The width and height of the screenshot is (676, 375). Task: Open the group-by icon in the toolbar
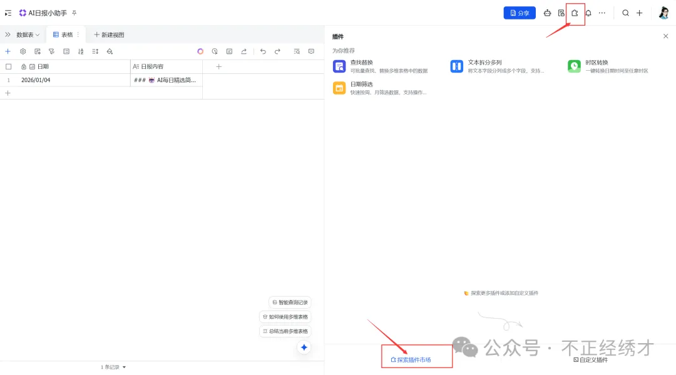point(66,51)
